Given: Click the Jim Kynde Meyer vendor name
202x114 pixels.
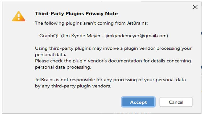Looking at the screenshot, I should pyautogui.click(x=83, y=36).
